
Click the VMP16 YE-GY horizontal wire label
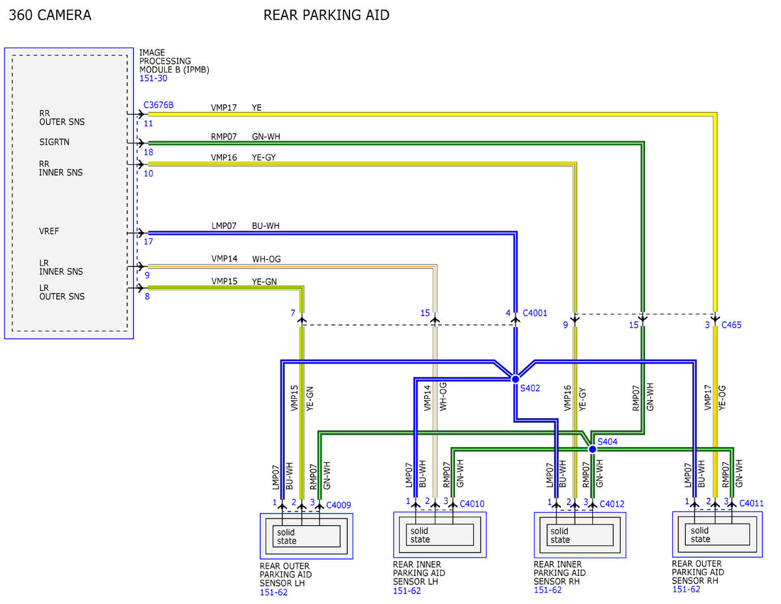point(243,158)
